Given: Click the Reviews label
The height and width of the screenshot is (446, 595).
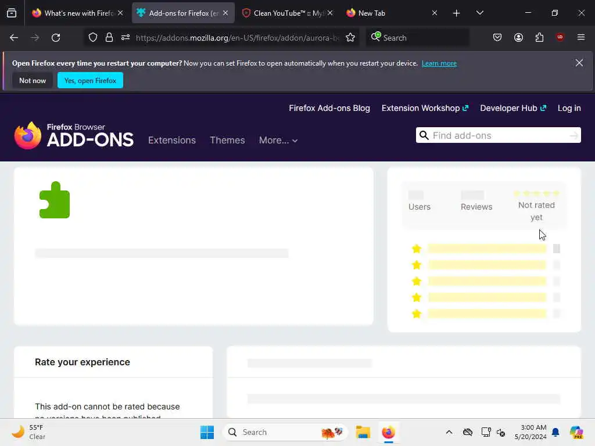Looking at the screenshot, I should tap(476, 207).
